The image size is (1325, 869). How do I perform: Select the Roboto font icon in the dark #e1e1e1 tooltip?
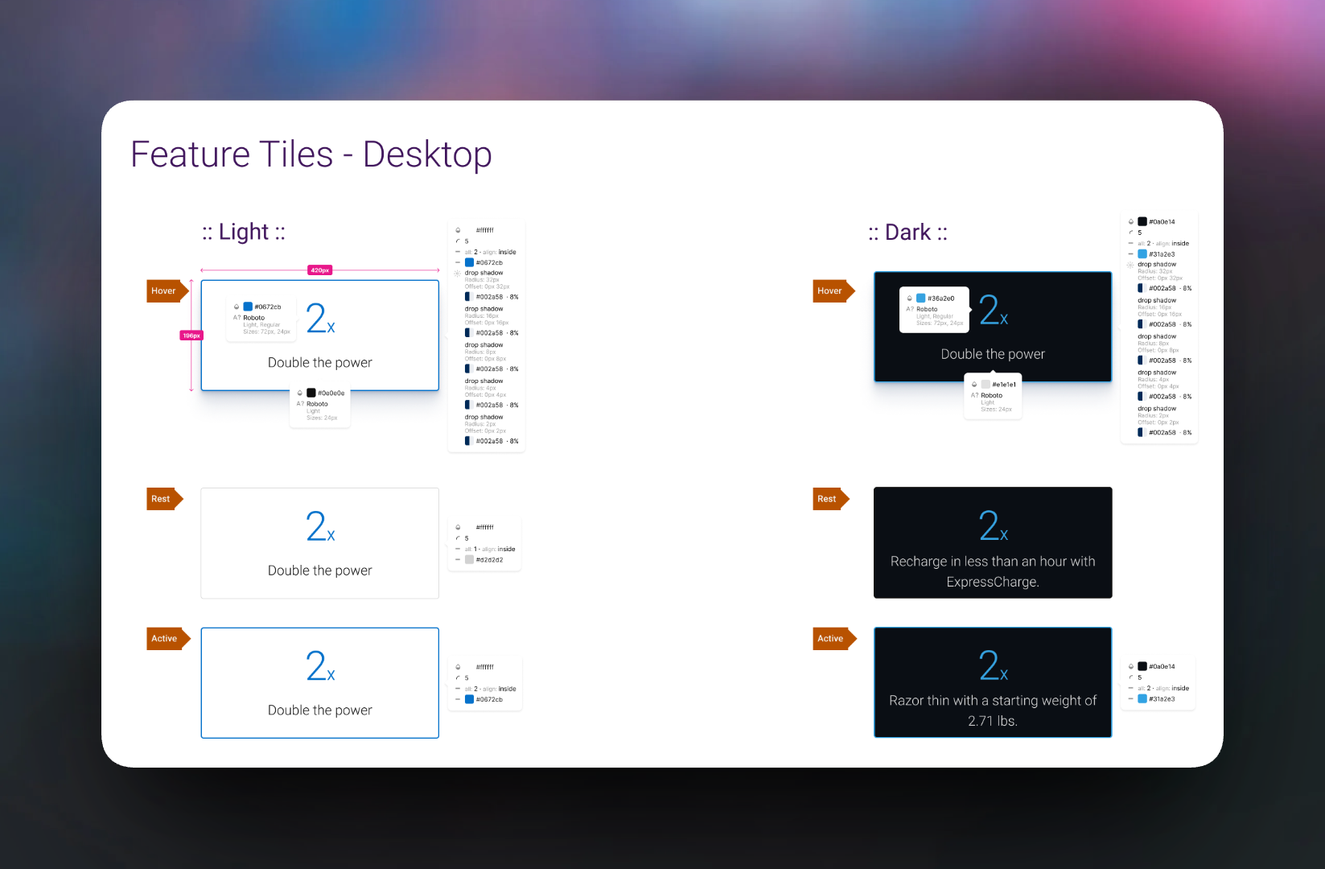click(x=975, y=395)
